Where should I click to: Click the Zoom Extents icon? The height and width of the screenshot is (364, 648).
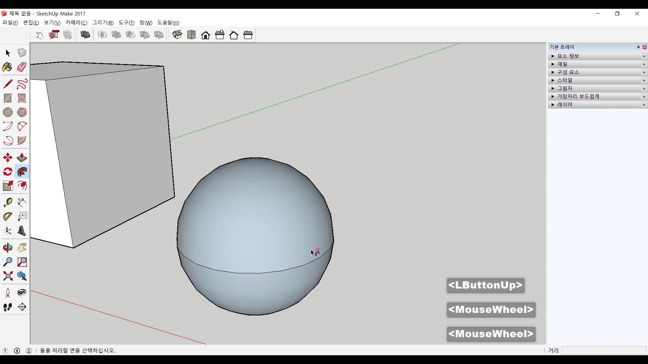[x=8, y=276]
